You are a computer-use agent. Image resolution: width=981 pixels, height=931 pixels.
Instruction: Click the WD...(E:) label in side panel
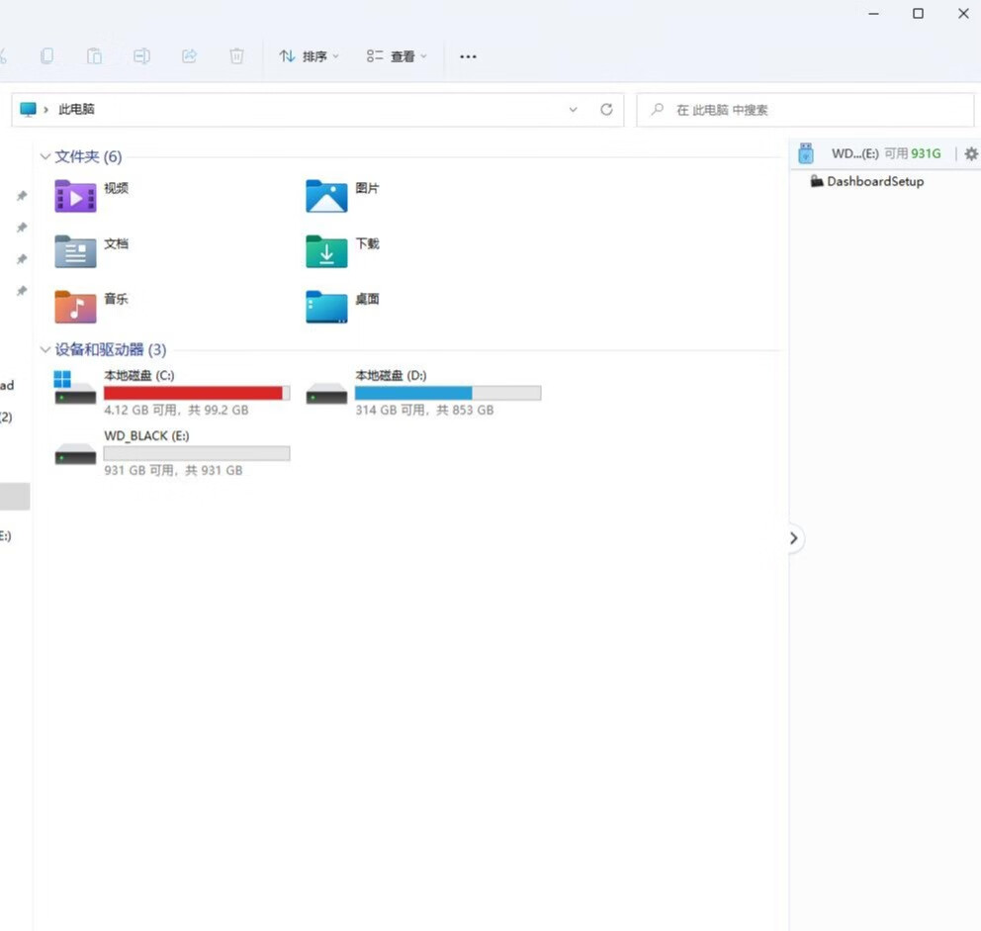tap(855, 154)
